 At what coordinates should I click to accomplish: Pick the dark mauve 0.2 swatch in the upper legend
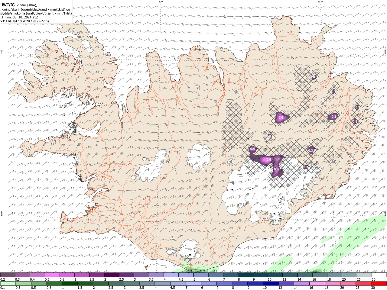(8, 275)
